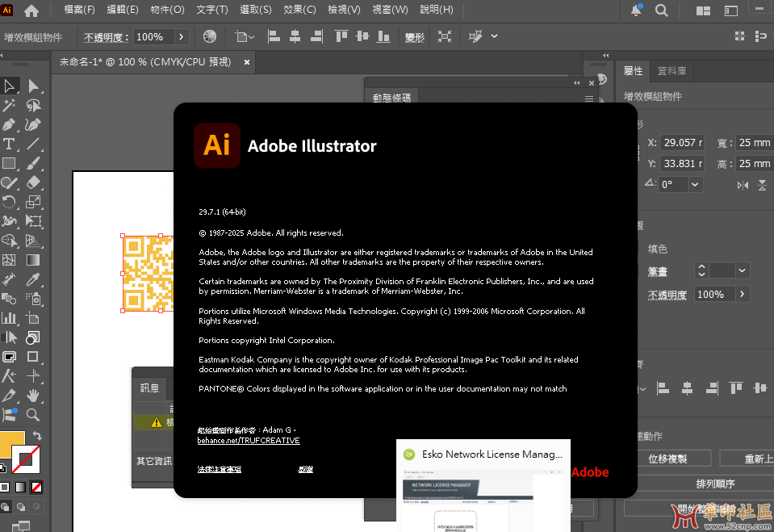This screenshot has height=532, width=774.
Task: Choose the Magic Wand tool
Action: pos(10,106)
